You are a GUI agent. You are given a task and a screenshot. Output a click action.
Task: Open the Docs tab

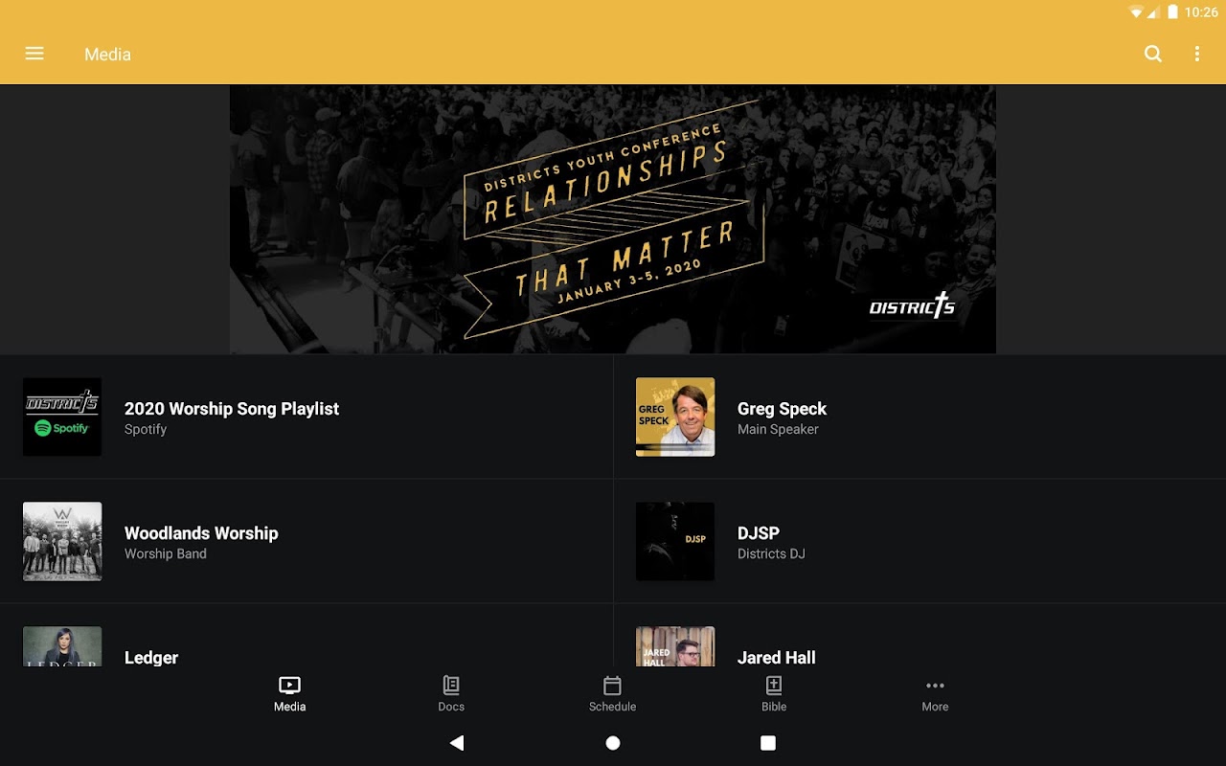pos(451,694)
